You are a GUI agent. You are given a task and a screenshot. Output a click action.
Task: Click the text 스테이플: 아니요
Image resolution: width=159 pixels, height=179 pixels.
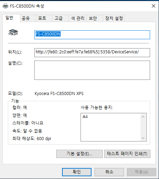(28, 123)
